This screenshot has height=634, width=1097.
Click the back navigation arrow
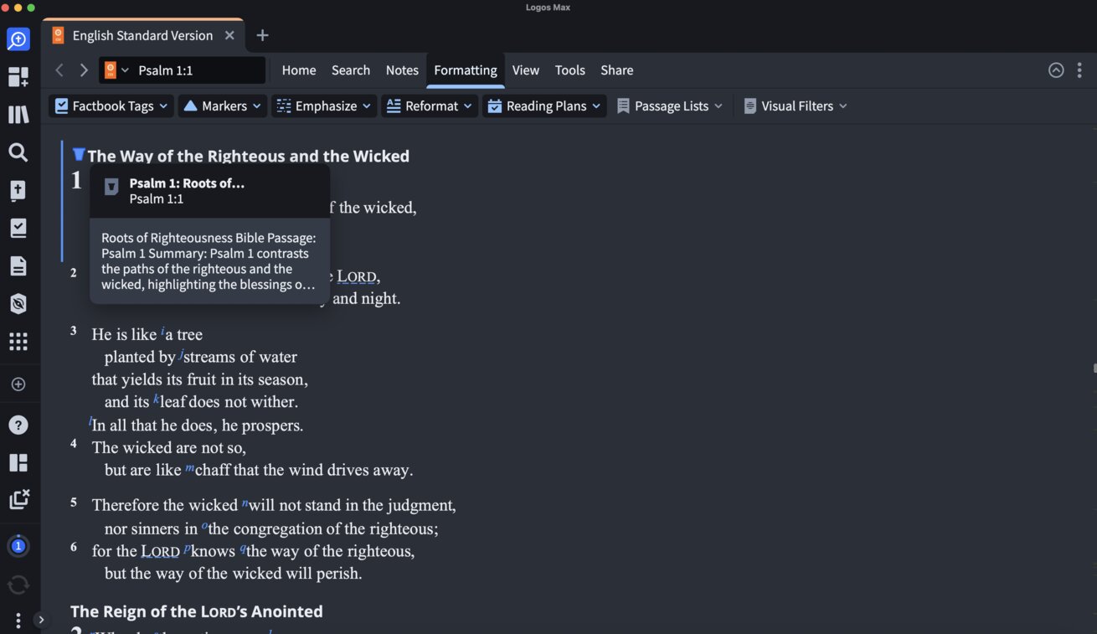(x=59, y=70)
